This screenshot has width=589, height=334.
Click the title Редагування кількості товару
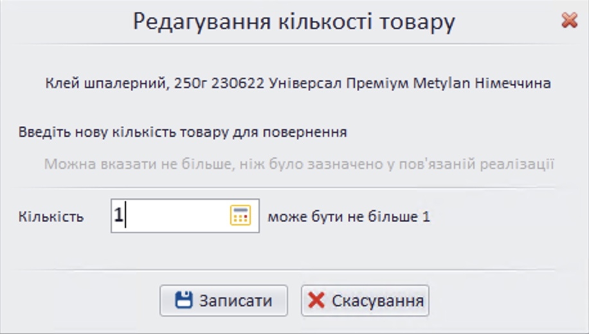(294, 21)
